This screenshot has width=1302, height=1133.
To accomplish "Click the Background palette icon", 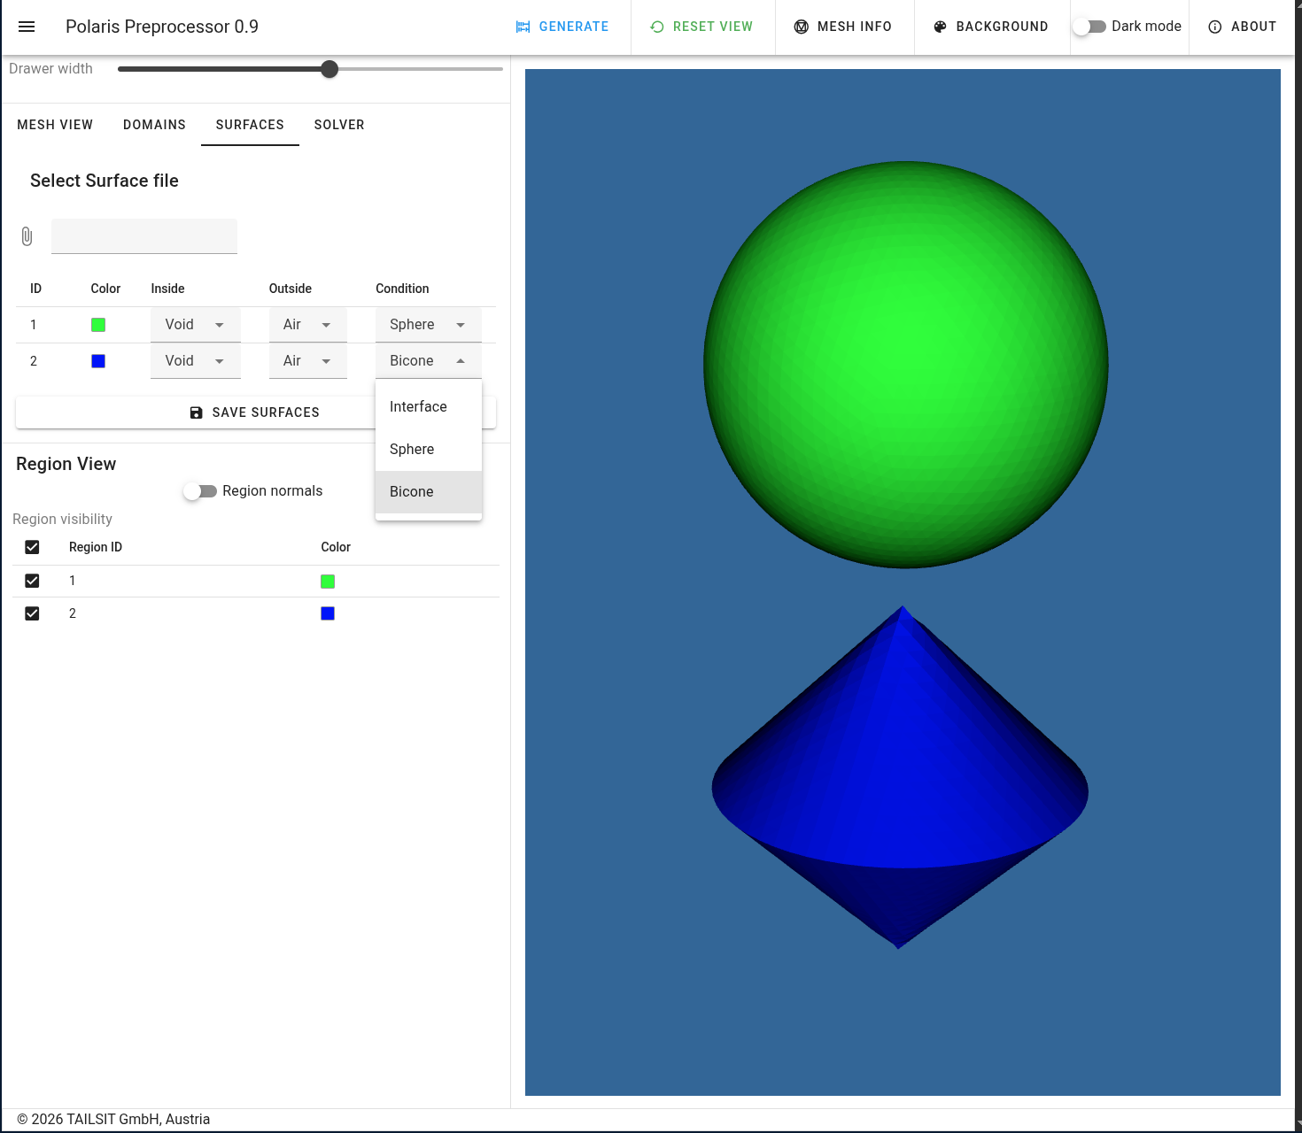I will click(941, 27).
